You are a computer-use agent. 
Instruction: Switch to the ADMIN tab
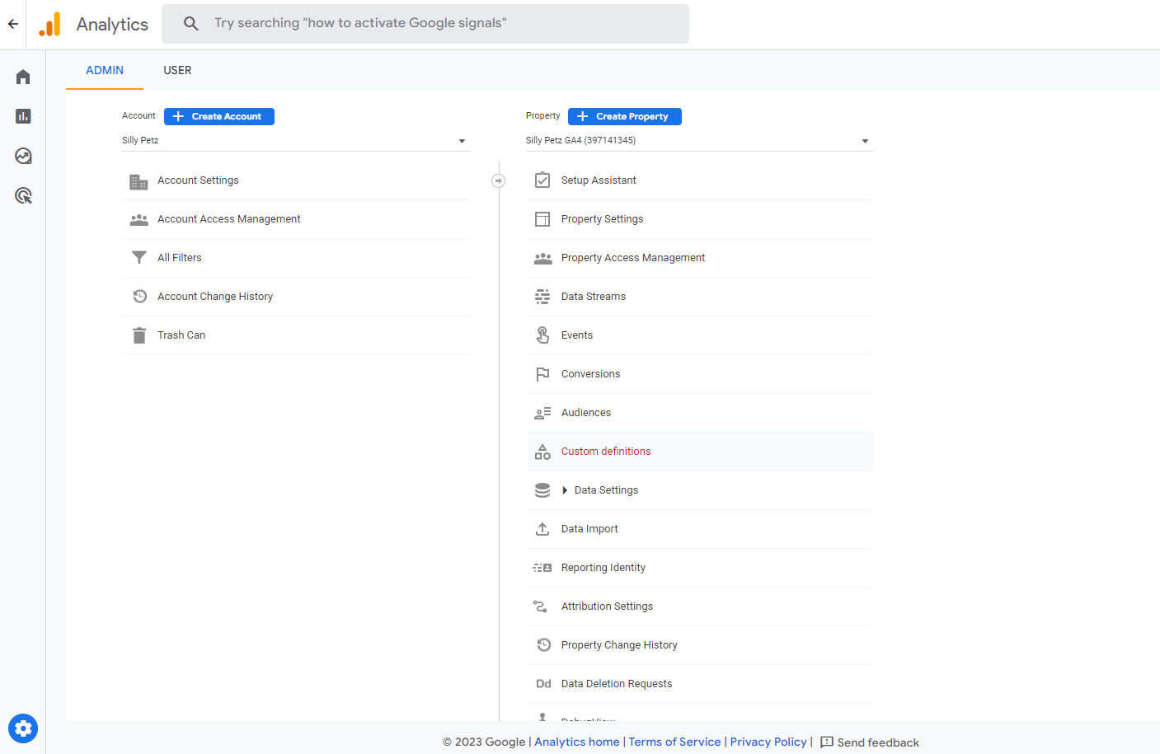coord(105,70)
